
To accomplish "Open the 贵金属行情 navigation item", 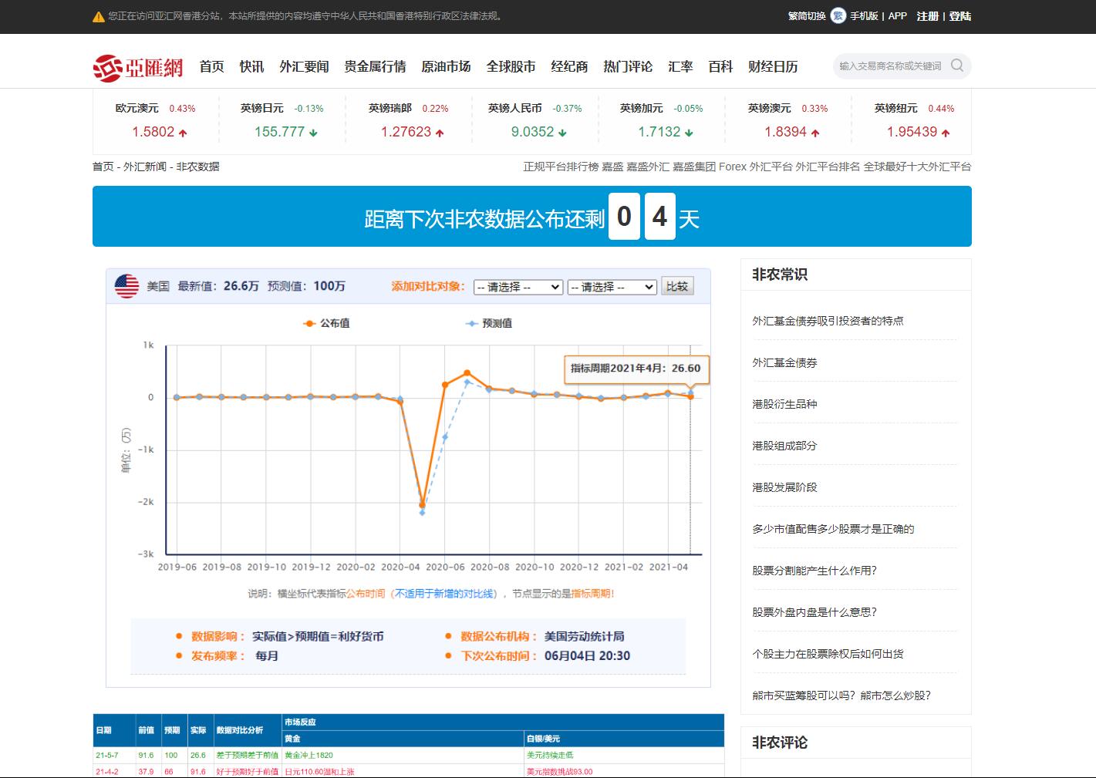I will pos(375,66).
